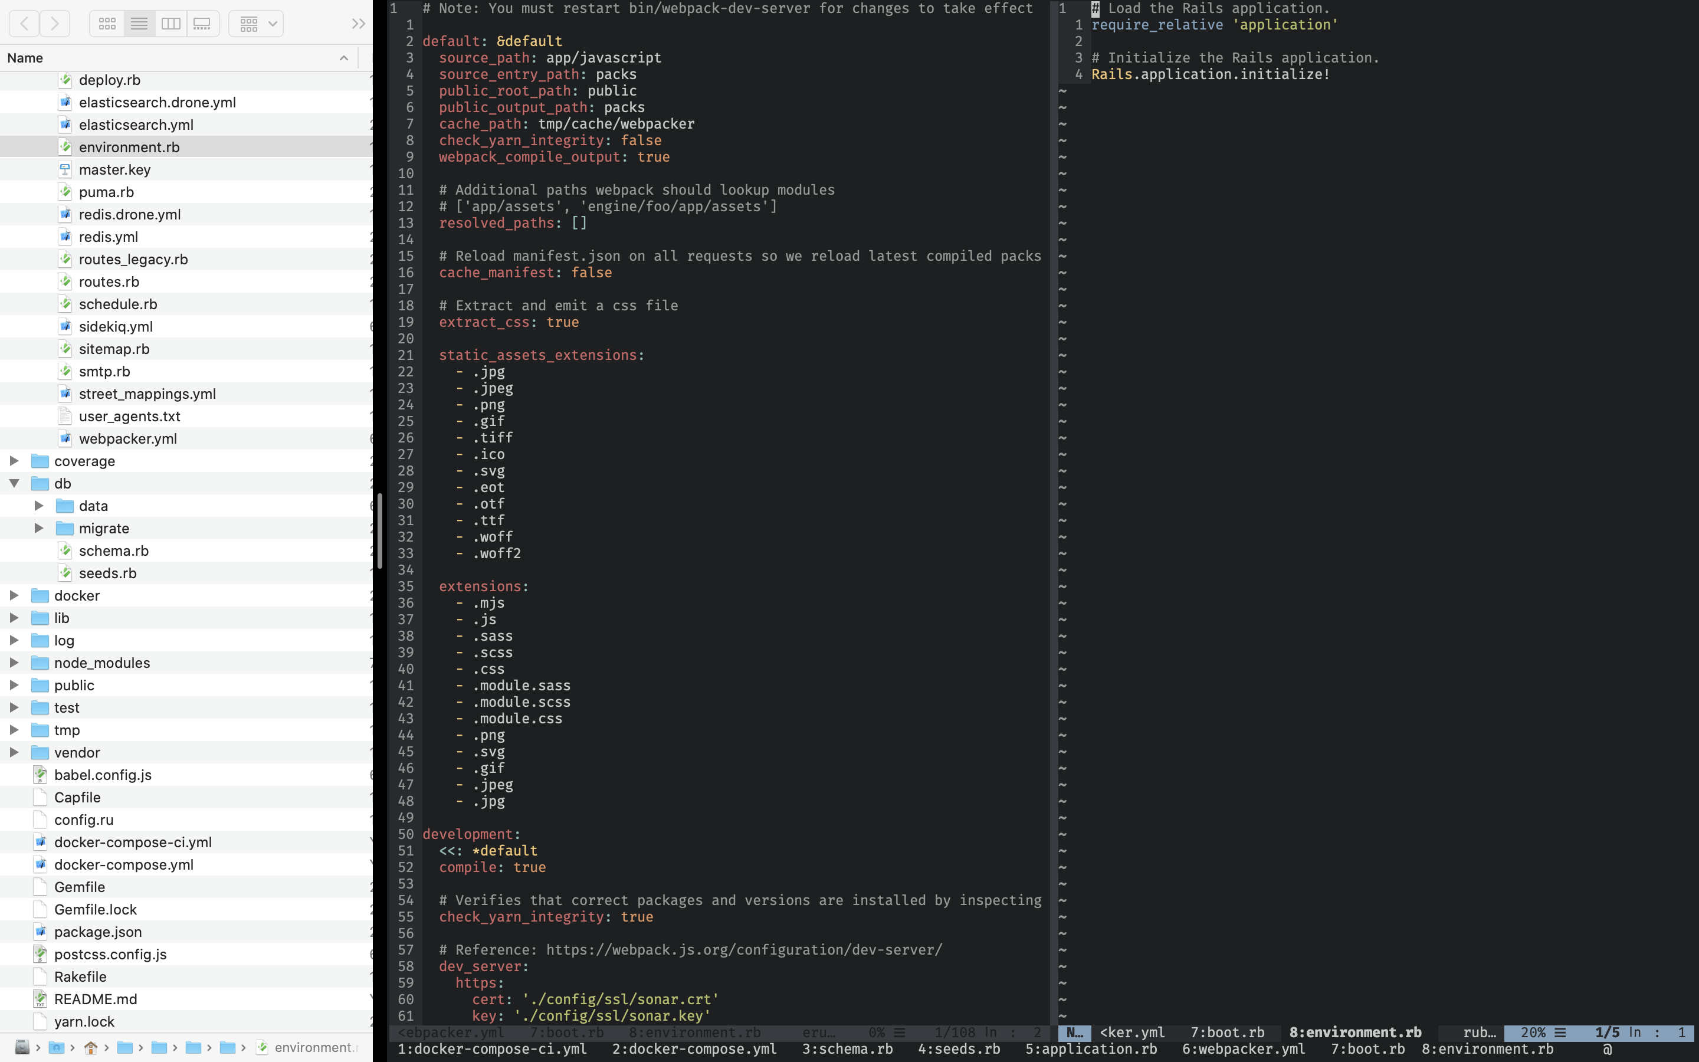The width and height of the screenshot is (1699, 1062).
Task: Expand the migrate folder
Action: click(40, 528)
